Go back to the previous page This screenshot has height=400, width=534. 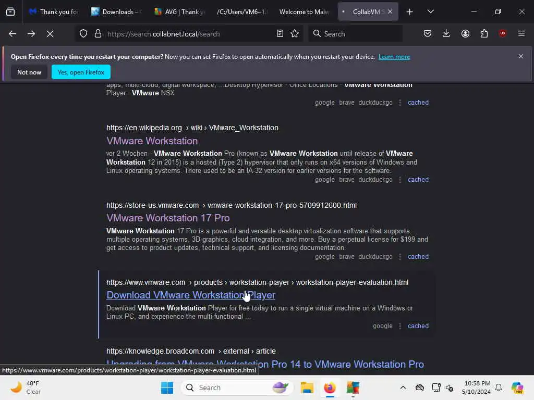pyautogui.click(x=13, y=34)
